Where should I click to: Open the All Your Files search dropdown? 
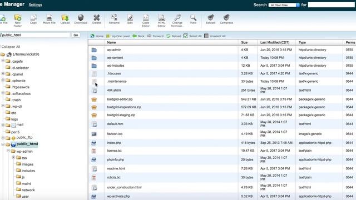284,5
